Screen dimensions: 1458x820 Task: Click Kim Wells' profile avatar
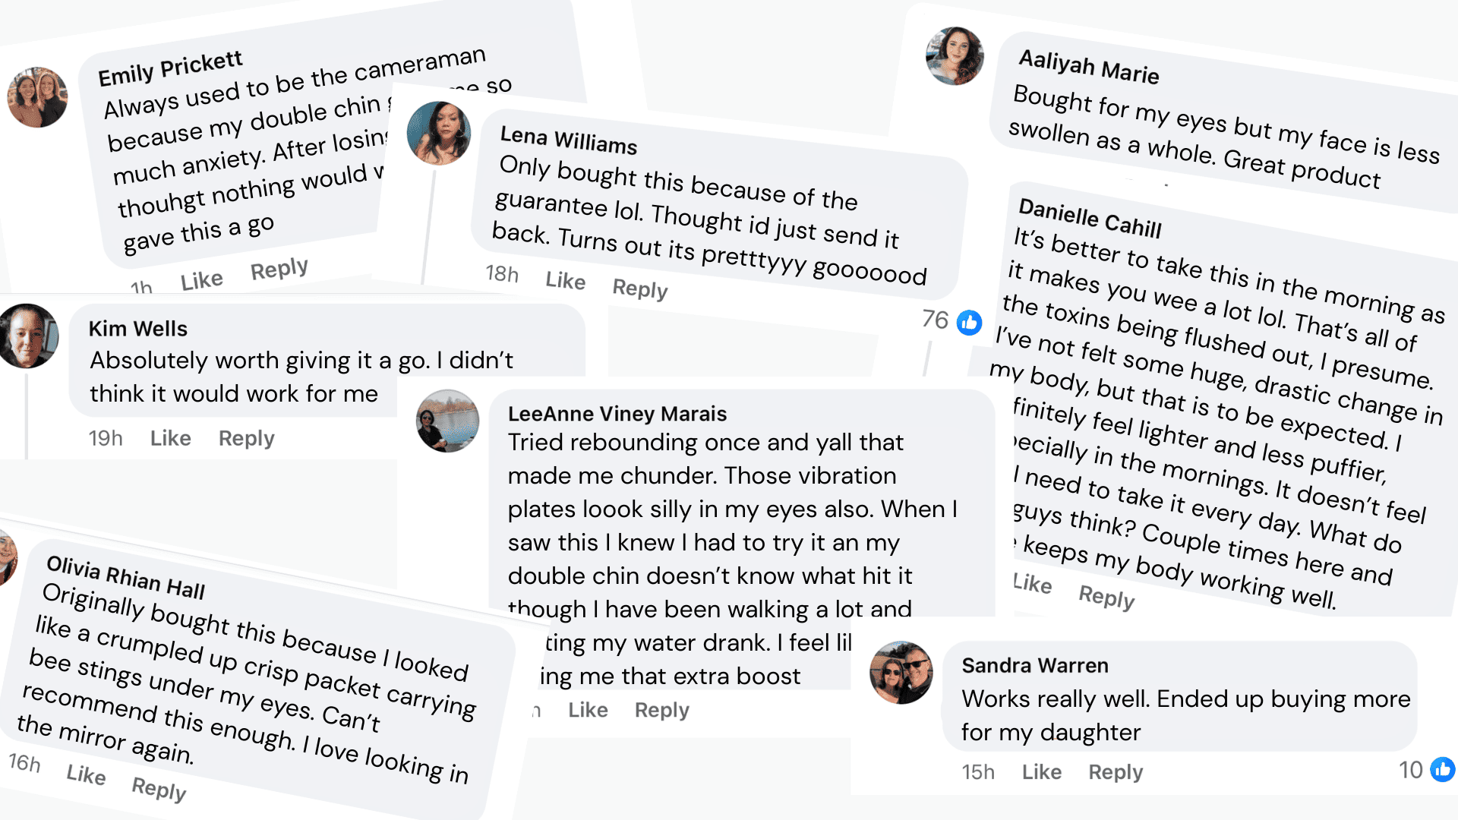(x=28, y=336)
